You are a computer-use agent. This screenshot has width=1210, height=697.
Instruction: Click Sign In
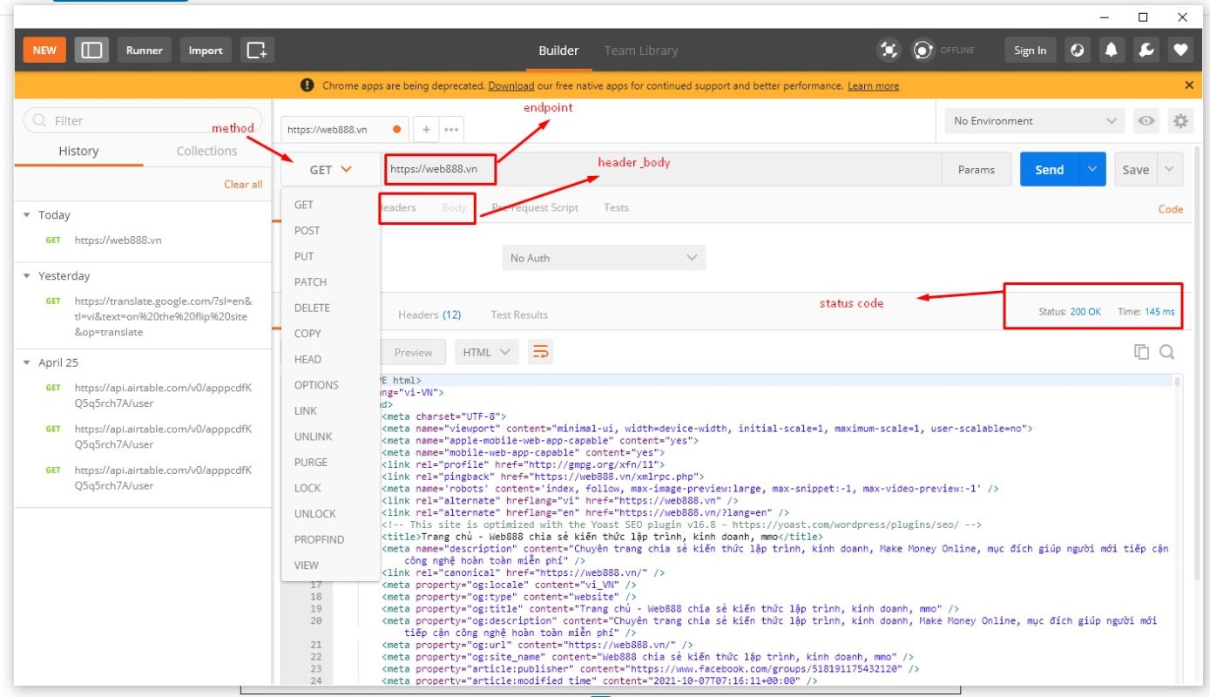1031,51
